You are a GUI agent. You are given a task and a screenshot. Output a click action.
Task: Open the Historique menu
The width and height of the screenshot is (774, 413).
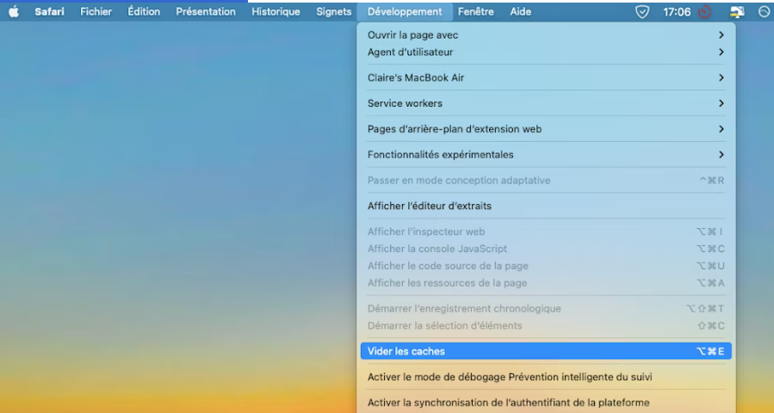pos(276,12)
